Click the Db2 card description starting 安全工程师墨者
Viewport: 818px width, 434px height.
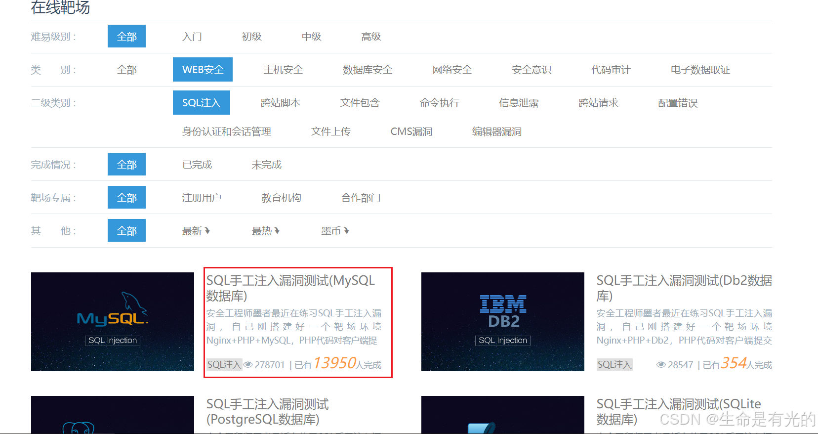(x=684, y=327)
